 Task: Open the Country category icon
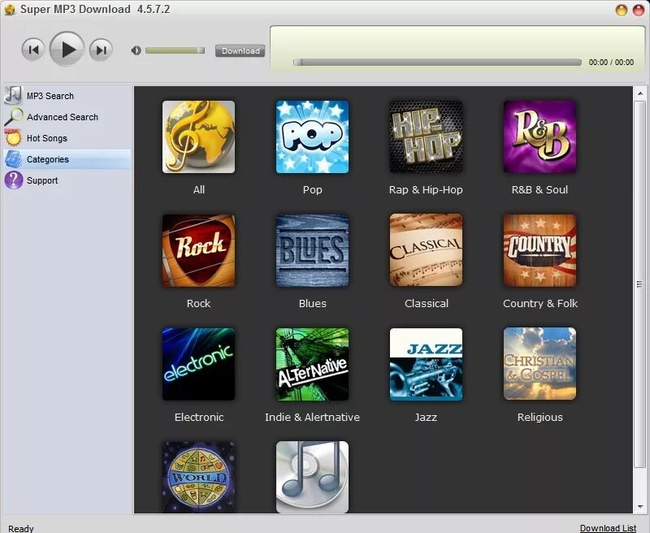pos(539,250)
